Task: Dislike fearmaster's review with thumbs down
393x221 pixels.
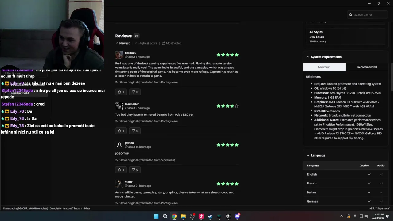Action: (x=135, y=131)
